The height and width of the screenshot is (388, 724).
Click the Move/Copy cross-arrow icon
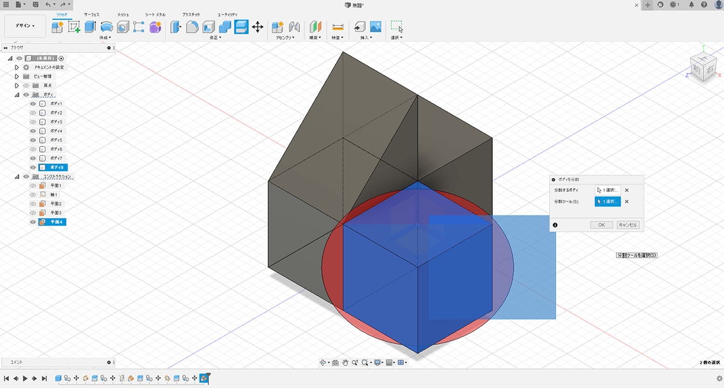tap(258, 27)
